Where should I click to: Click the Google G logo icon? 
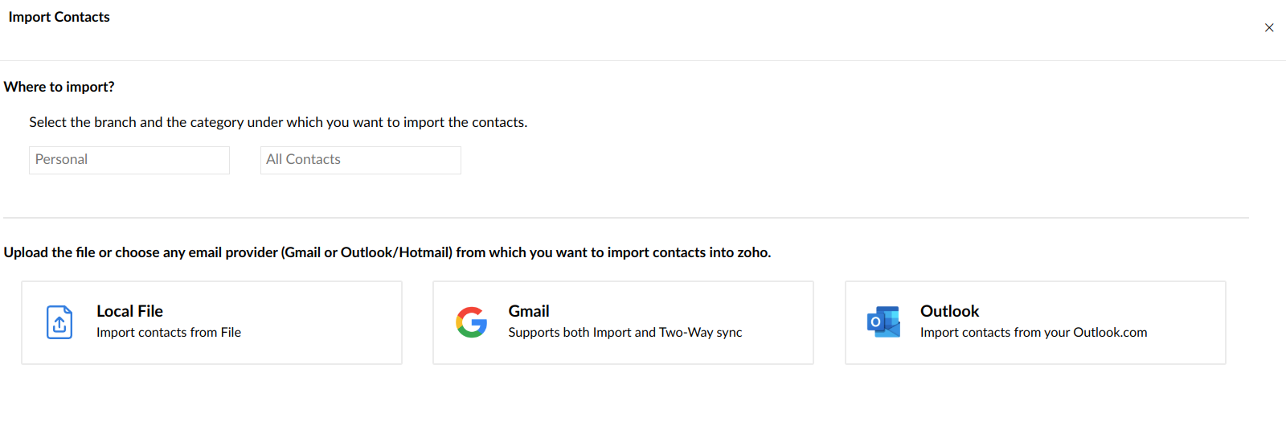pos(472,322)
